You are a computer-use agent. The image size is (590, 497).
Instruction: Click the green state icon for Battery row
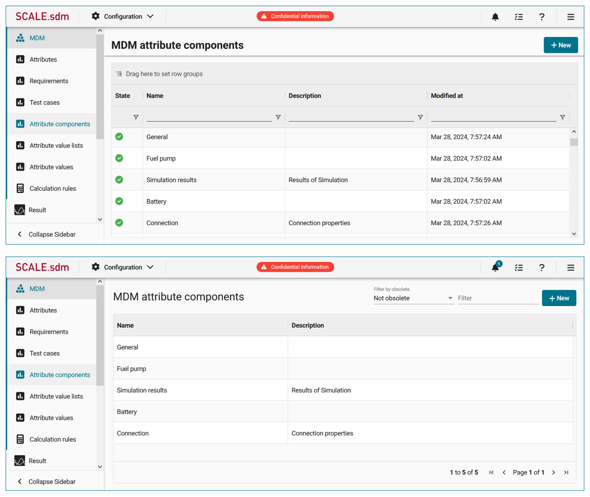tap(119, 201)
